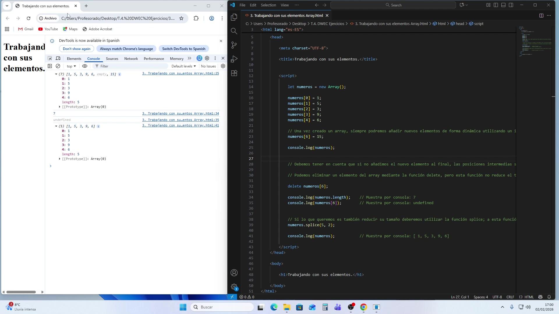Collapse the (5) array log entry

click(x=56, y=126)
